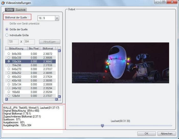179x139 pixels.
Task: Select the Größe der Quelle radio option
Action: (7, 29)
